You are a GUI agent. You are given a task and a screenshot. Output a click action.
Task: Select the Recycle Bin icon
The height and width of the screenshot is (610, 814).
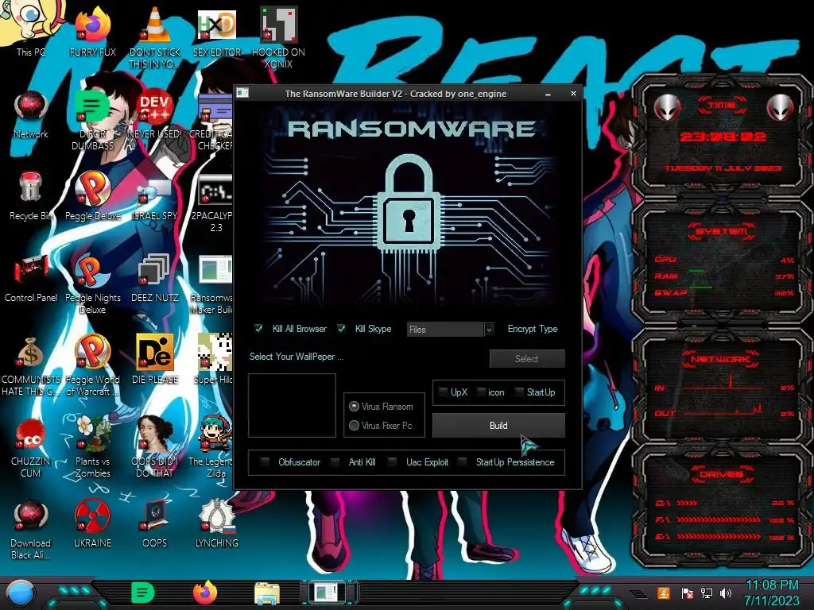(30, 195)
